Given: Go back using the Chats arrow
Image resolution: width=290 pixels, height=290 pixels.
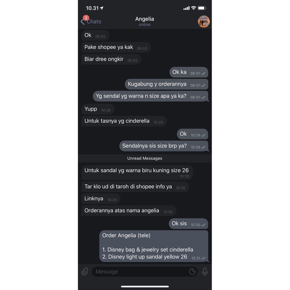Looking at the screenshot, I should pyautogui.click(x=83, y=22).
